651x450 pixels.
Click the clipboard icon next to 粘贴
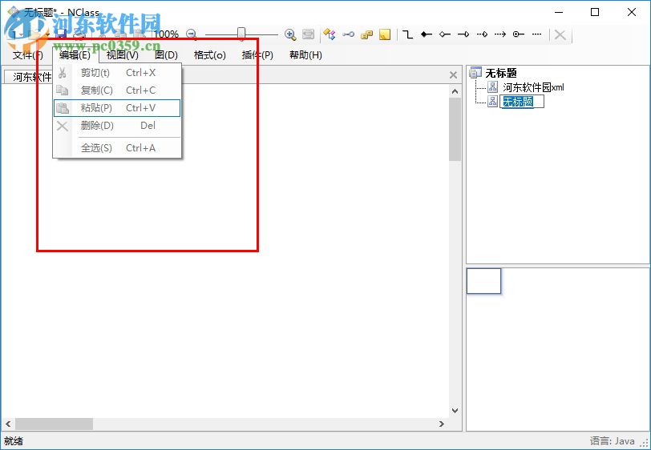coord(63,108)
